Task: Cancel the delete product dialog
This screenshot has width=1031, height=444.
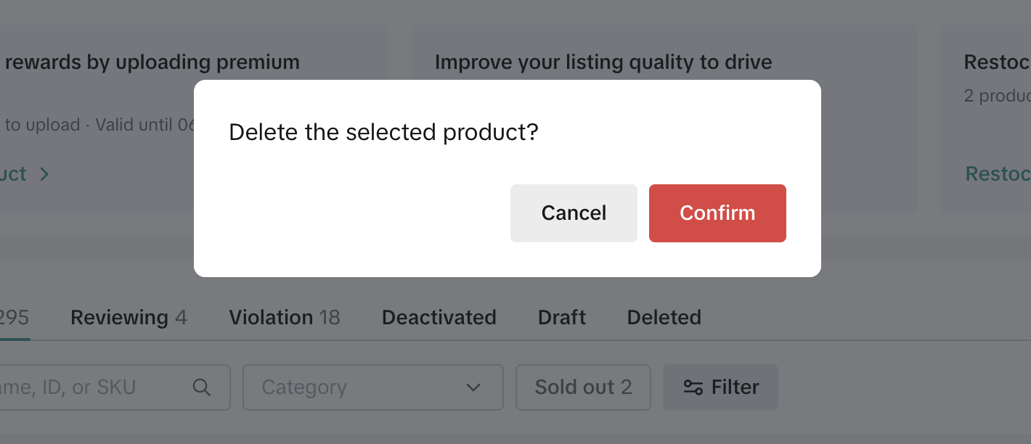Action: [x=574, y=213]
